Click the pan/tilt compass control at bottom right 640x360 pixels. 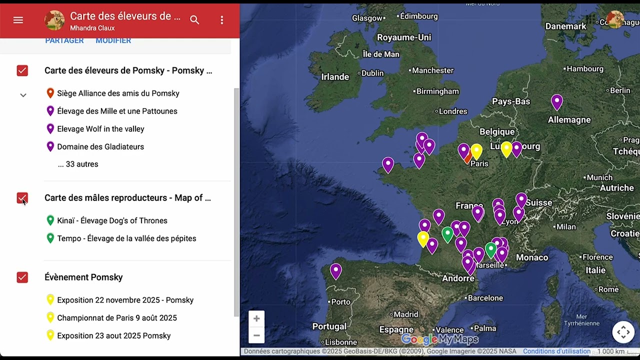tap(623, 331)
